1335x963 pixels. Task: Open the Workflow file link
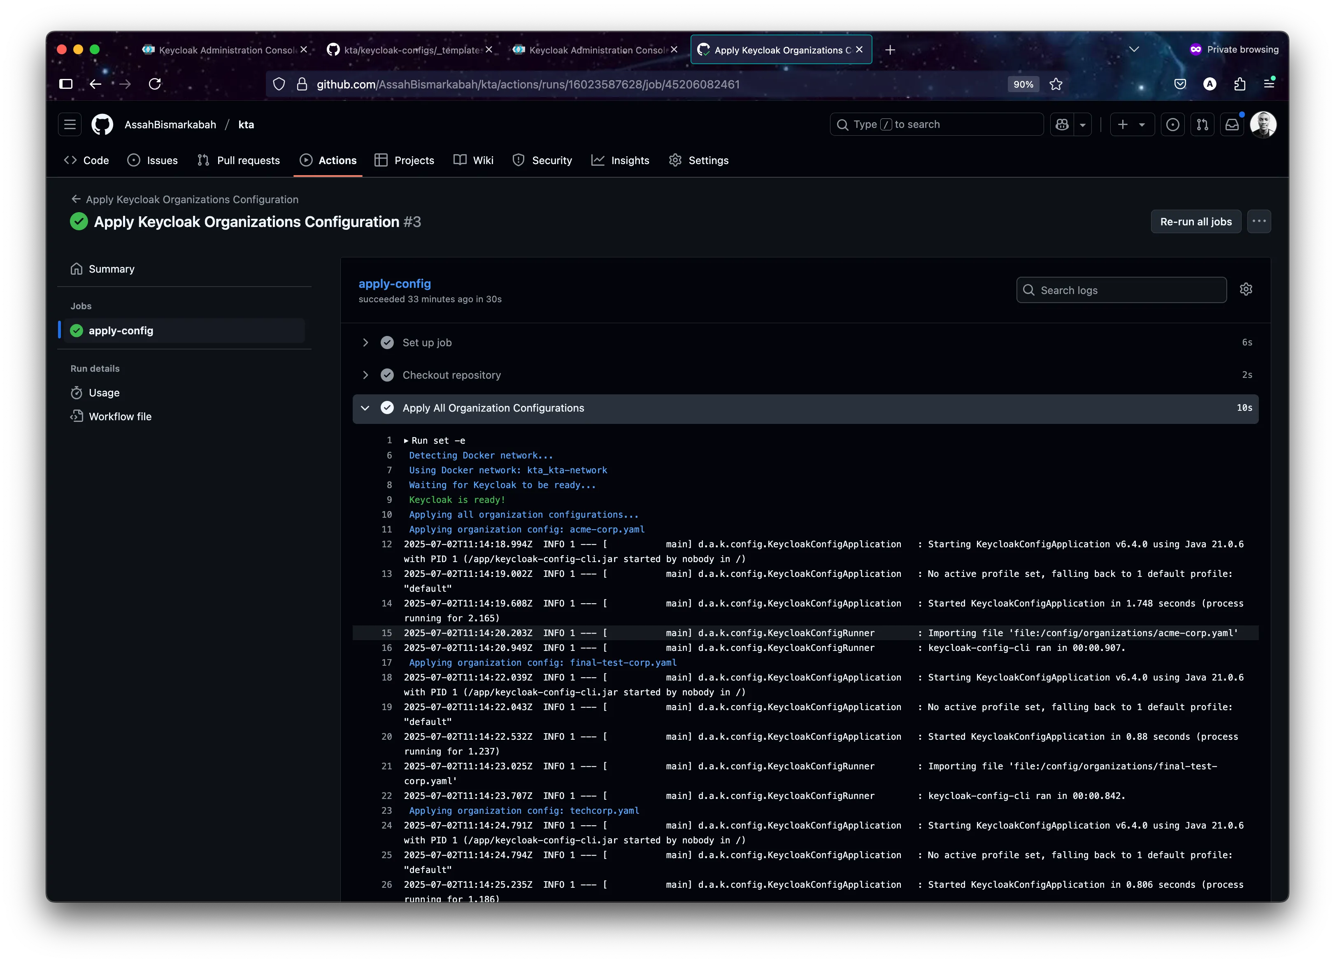pos(119,416)
